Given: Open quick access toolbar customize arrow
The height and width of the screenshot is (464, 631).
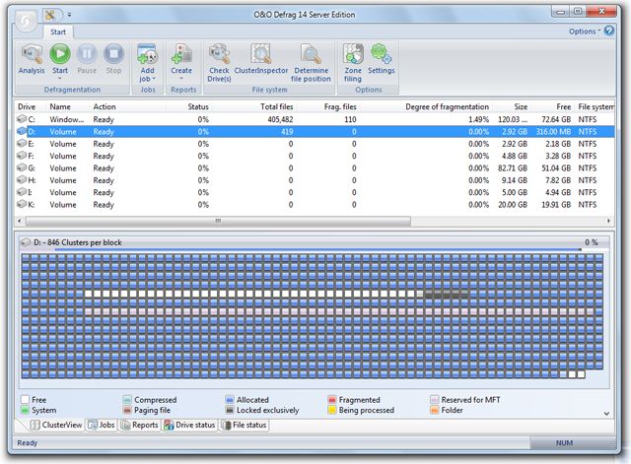Looking at the screenshot, I should coord(69,15).
